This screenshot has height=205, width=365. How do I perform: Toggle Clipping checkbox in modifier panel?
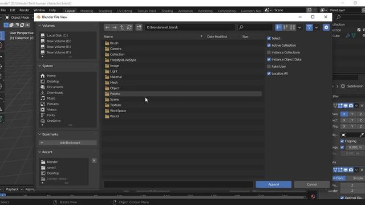pyautogui.click(x=342, y=141)
